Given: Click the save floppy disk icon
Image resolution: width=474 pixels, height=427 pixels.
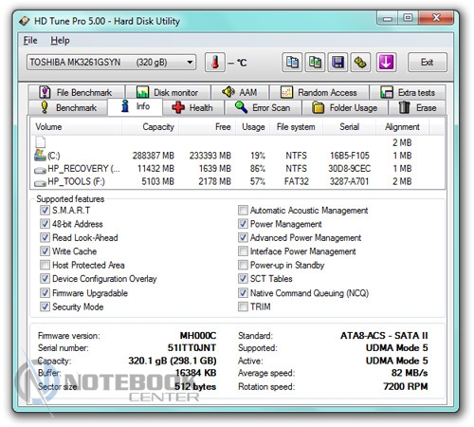Looking at the screenshot, I should click(x=337, y=63).
